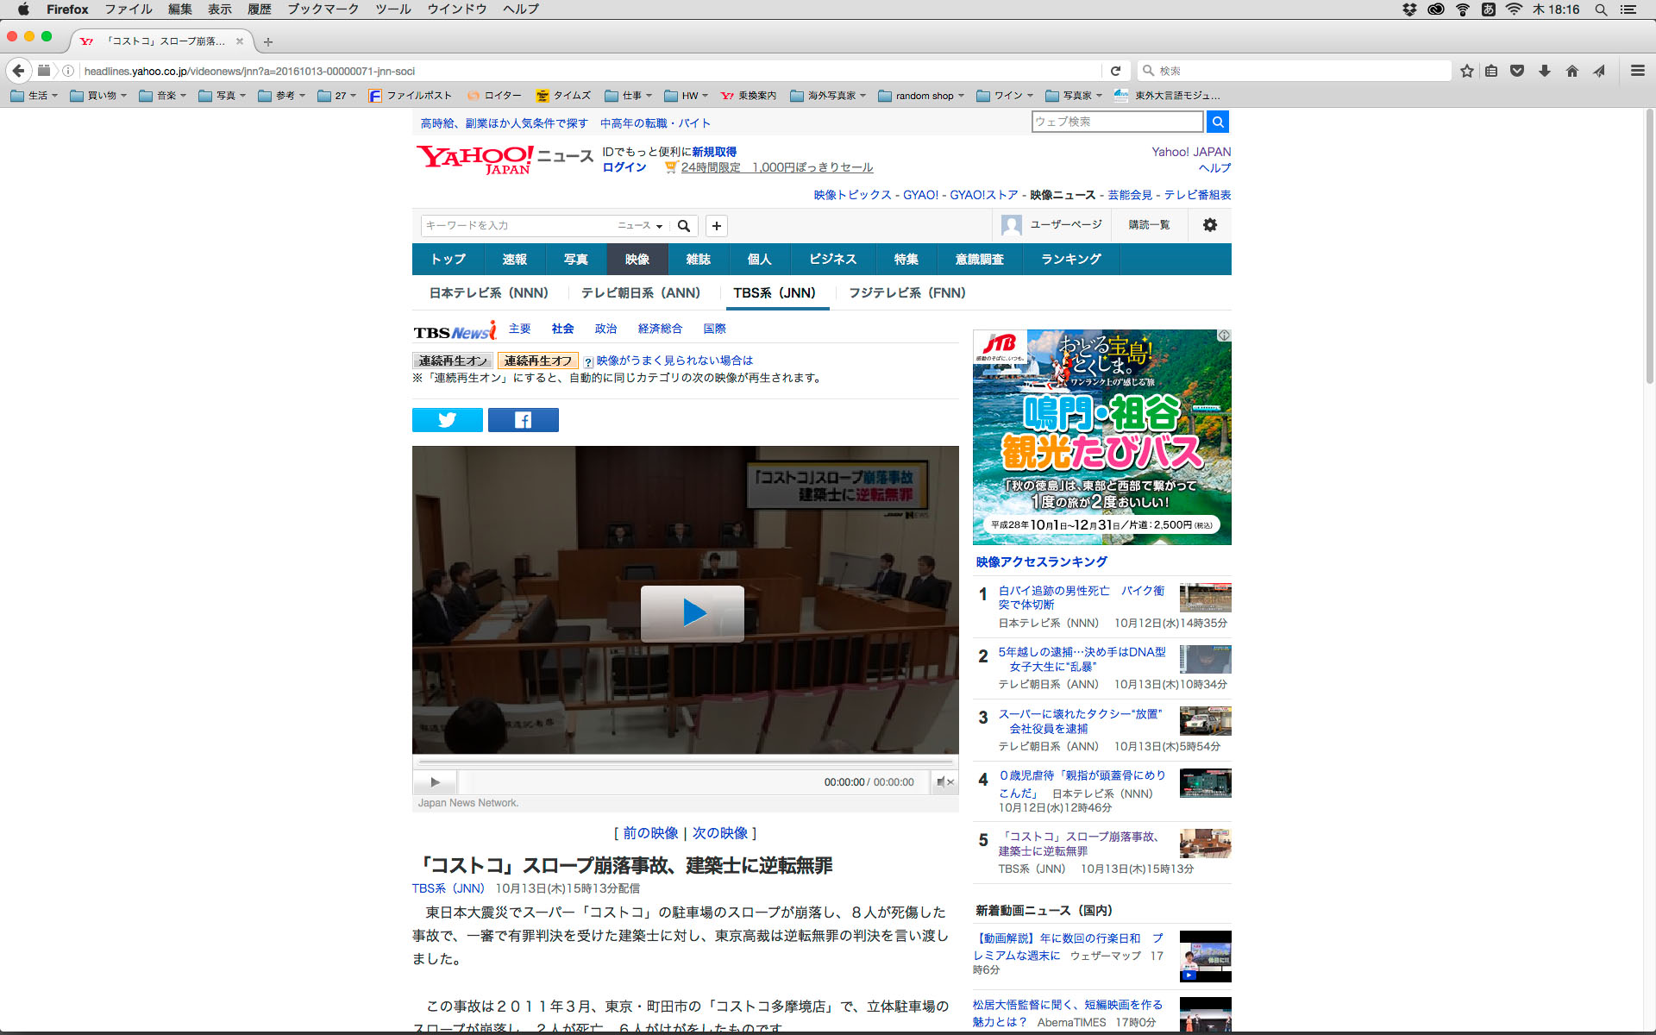Click the Firefox reload page icon
This screenshot has width=1656, height=1035.
coord(1115,71)
